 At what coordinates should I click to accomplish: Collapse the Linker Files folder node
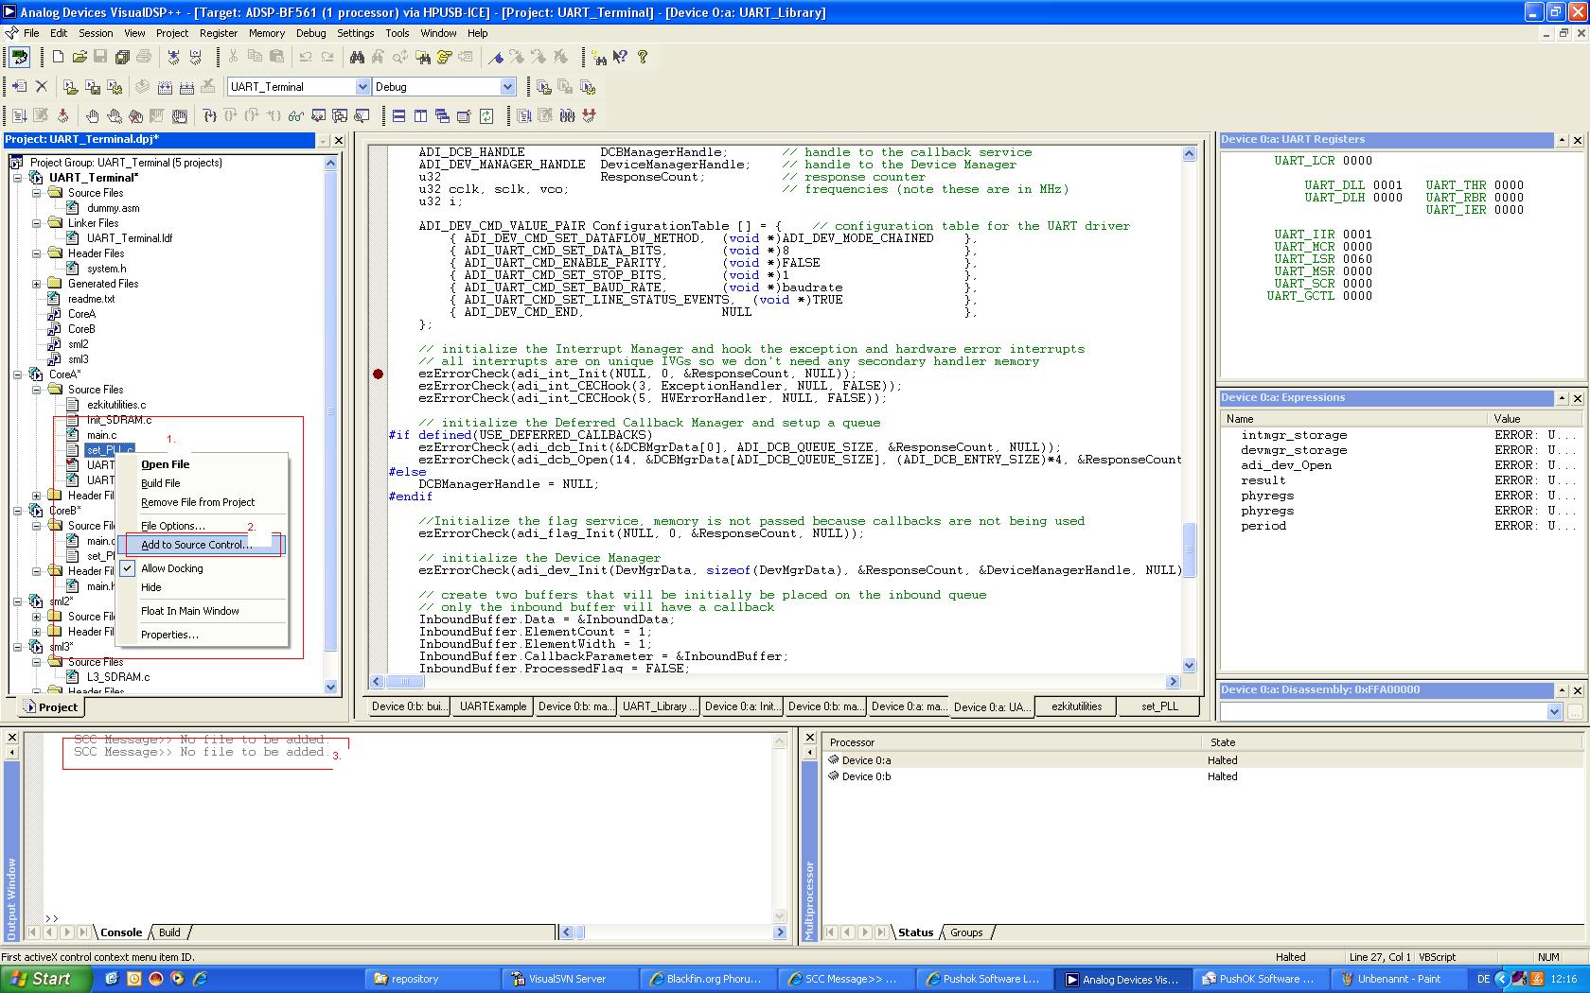37,223
